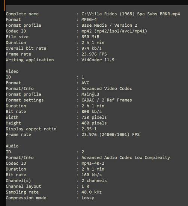The width and height of the screenshot is (188, 206).
Task: Click the Base Media / Version 2 text
Action: (109, 25)
